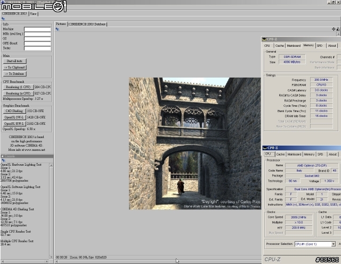
Task: Open the Cache tab in the lower CPU-Z window
Action: pos(280,155)
